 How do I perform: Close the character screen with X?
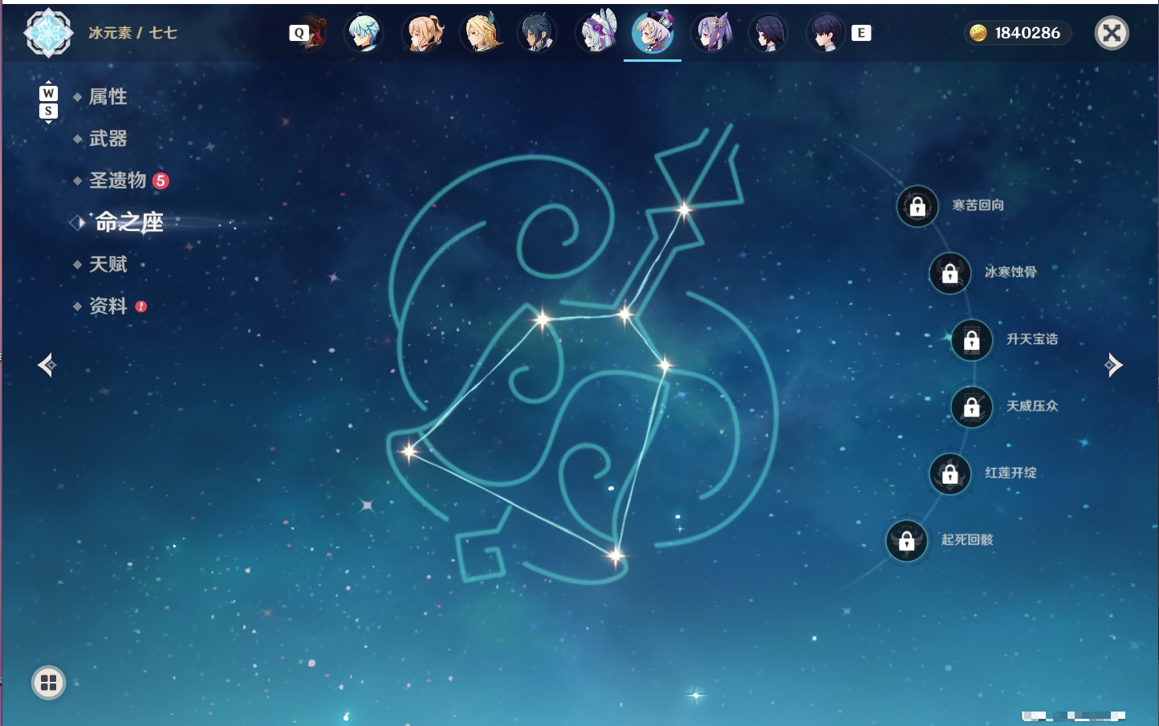click(x=1112, y=33)
